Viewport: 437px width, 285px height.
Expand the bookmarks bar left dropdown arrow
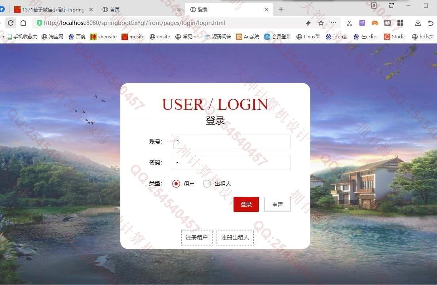click(x=3, y=36)
